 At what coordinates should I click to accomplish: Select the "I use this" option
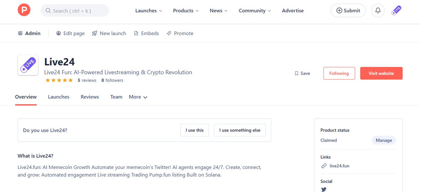pos(195,130)
